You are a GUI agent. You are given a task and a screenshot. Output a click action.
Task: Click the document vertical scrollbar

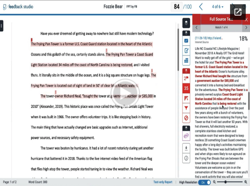(178, 50)
